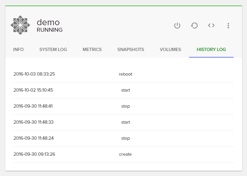Click the HISTORY LOG tab
Image resolution: width=247 pixels, height=176 pixels.
tap(211, 49)
